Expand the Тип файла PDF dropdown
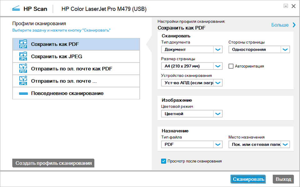Image resolution: width=300 pixels, height=187 pixels. tap(218, 144)
